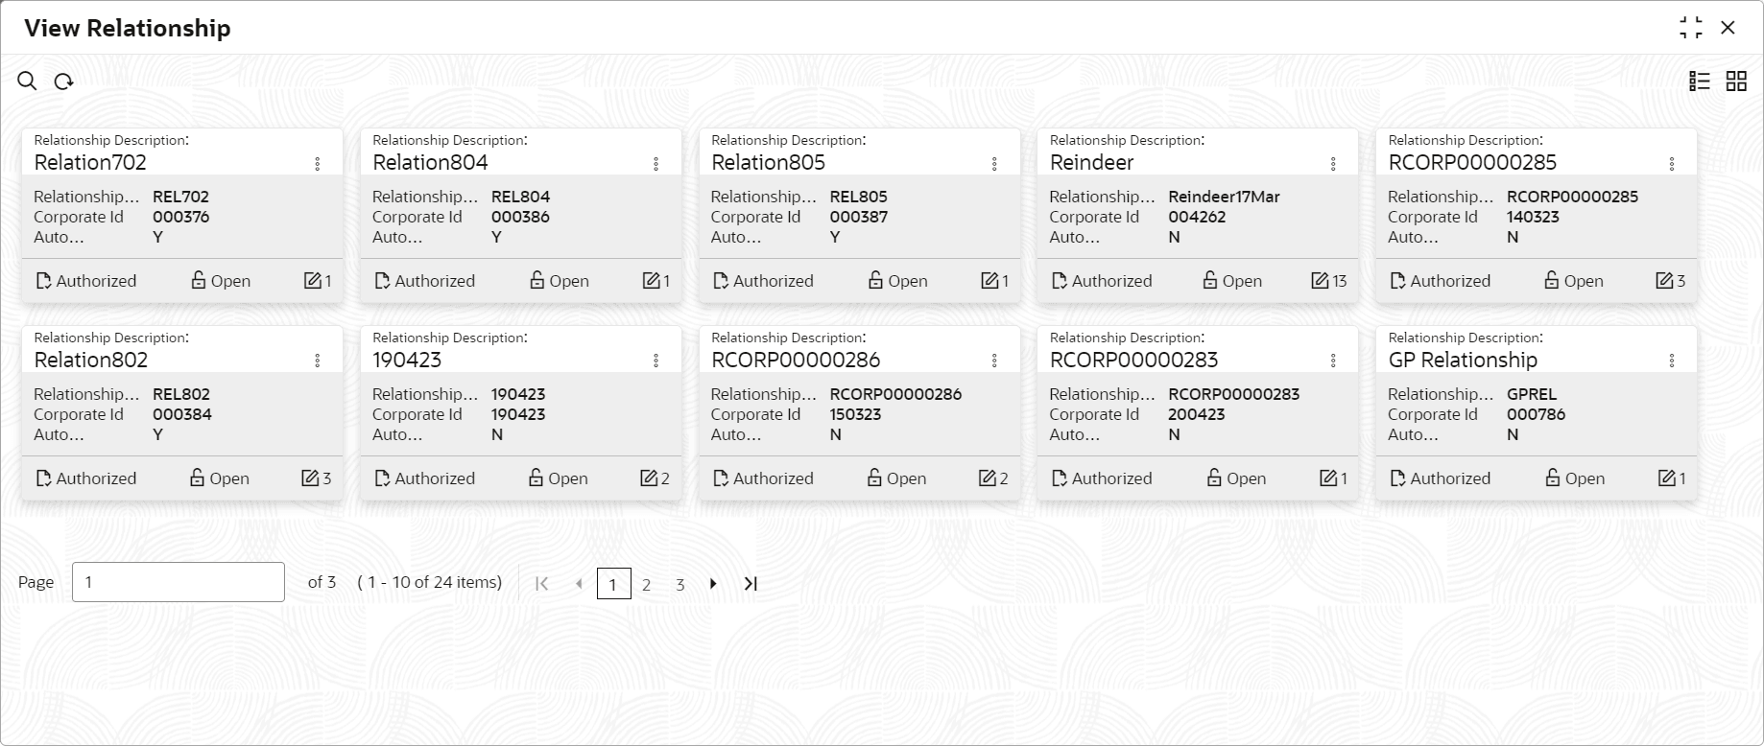This screenshot has height=746, width=1764.
Task: Collapse the View Relationship window
Action: (x=1691, y=28)
